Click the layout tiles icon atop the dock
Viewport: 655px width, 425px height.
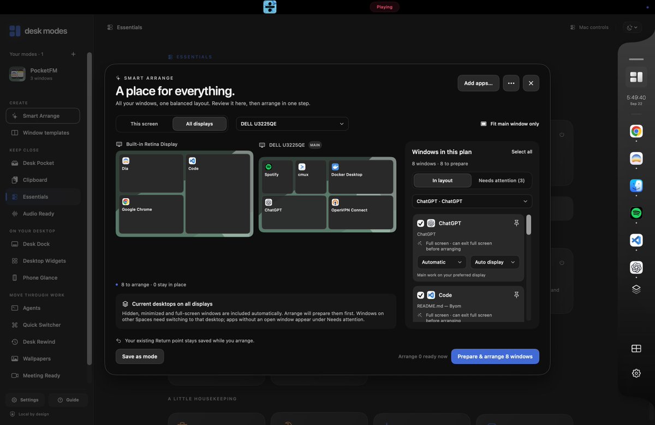[x=636, y=77]
